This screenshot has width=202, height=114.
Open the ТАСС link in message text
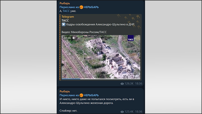click(66, 11)
